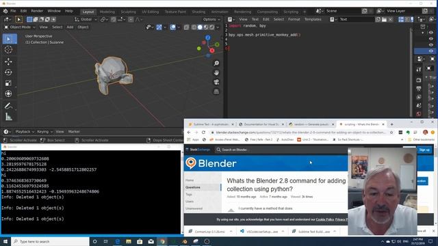Switch to the Modeling workspace tab
438x246 pixels.
(107, 12)
